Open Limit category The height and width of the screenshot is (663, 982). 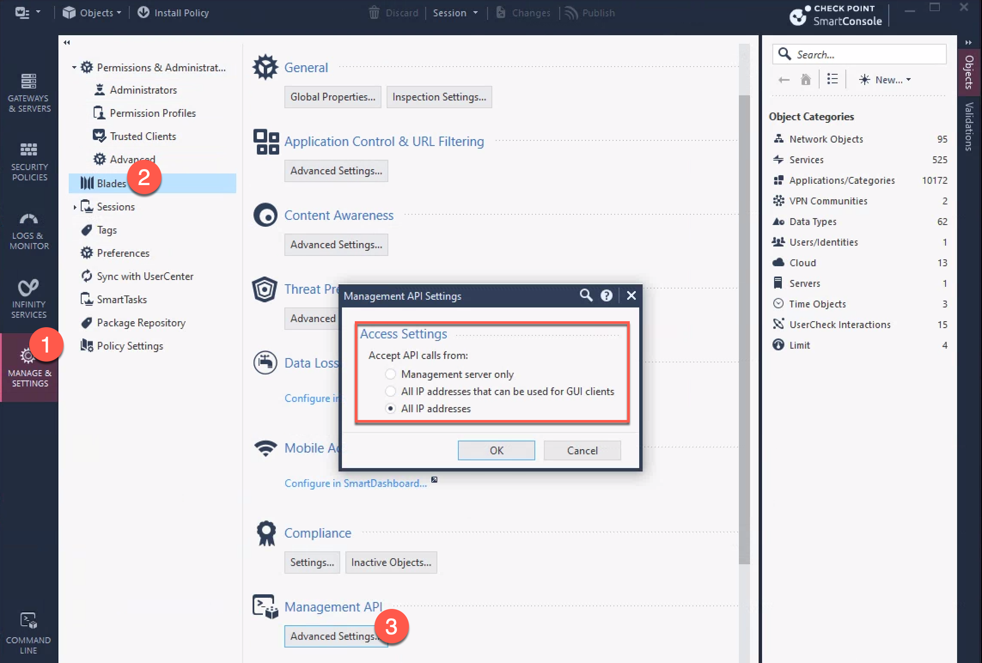[x=859, y=345]
